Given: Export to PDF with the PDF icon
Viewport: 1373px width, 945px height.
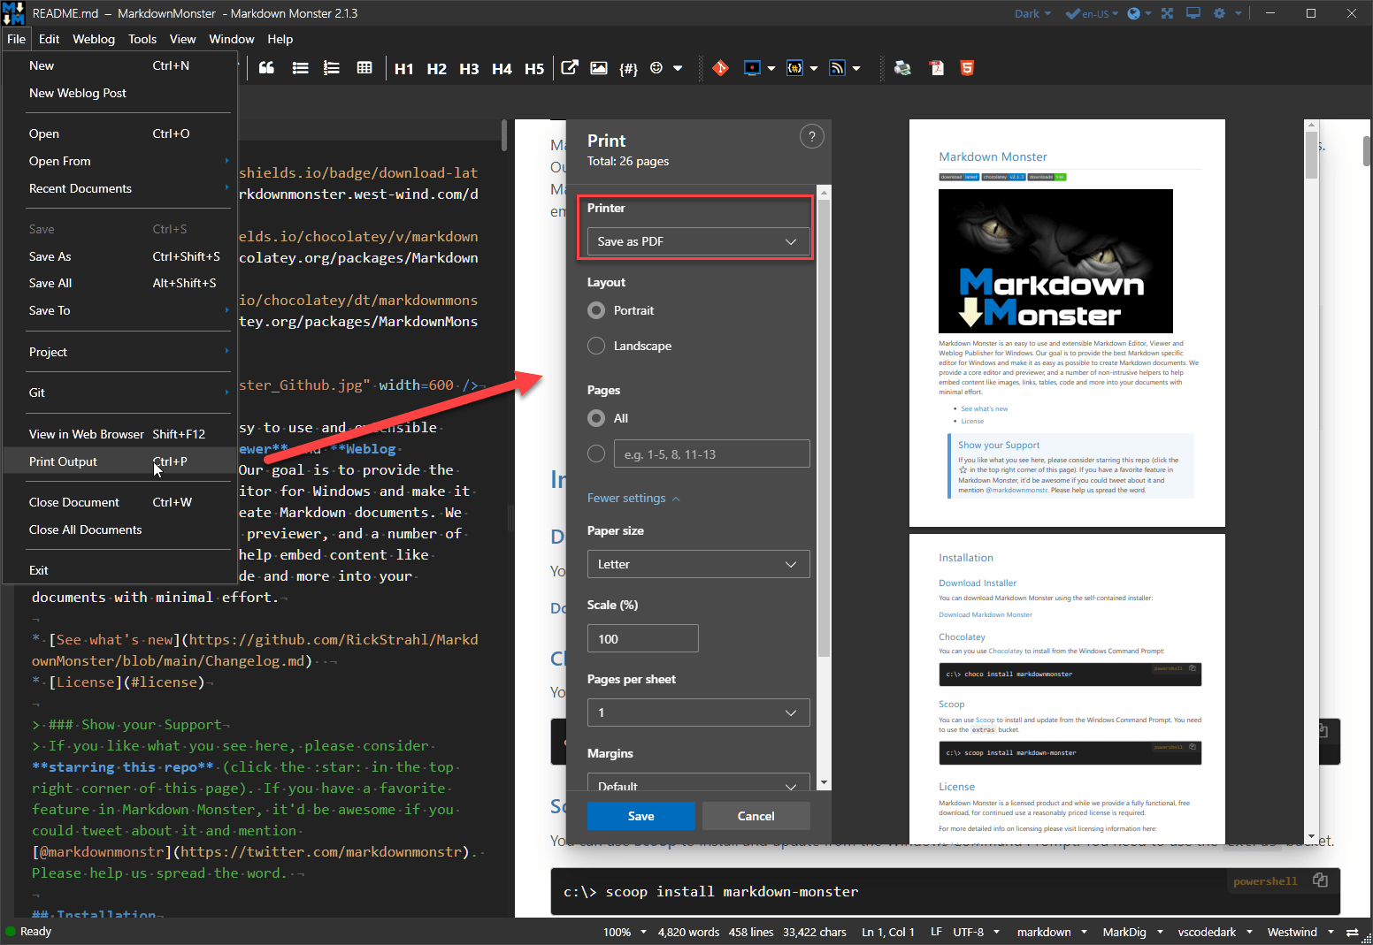Looking at the screenshot, I should tap(937, 68).
